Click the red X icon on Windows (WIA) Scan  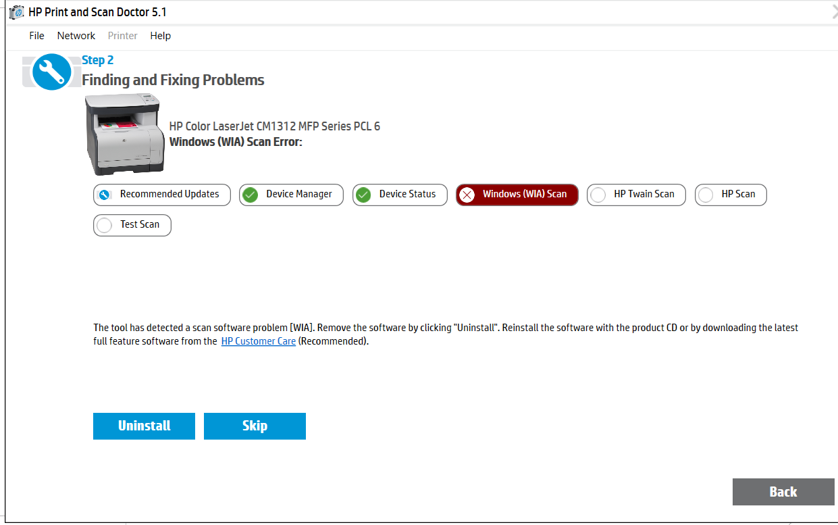point(467,195)
